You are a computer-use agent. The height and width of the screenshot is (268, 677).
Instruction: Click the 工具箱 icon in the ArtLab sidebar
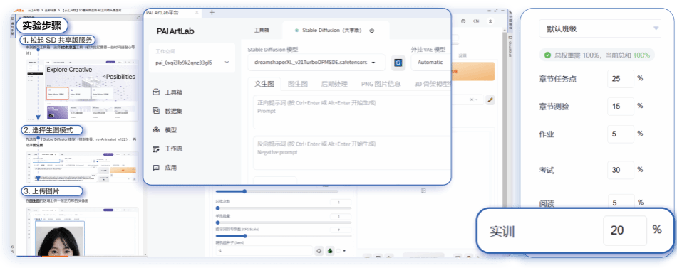156,92
